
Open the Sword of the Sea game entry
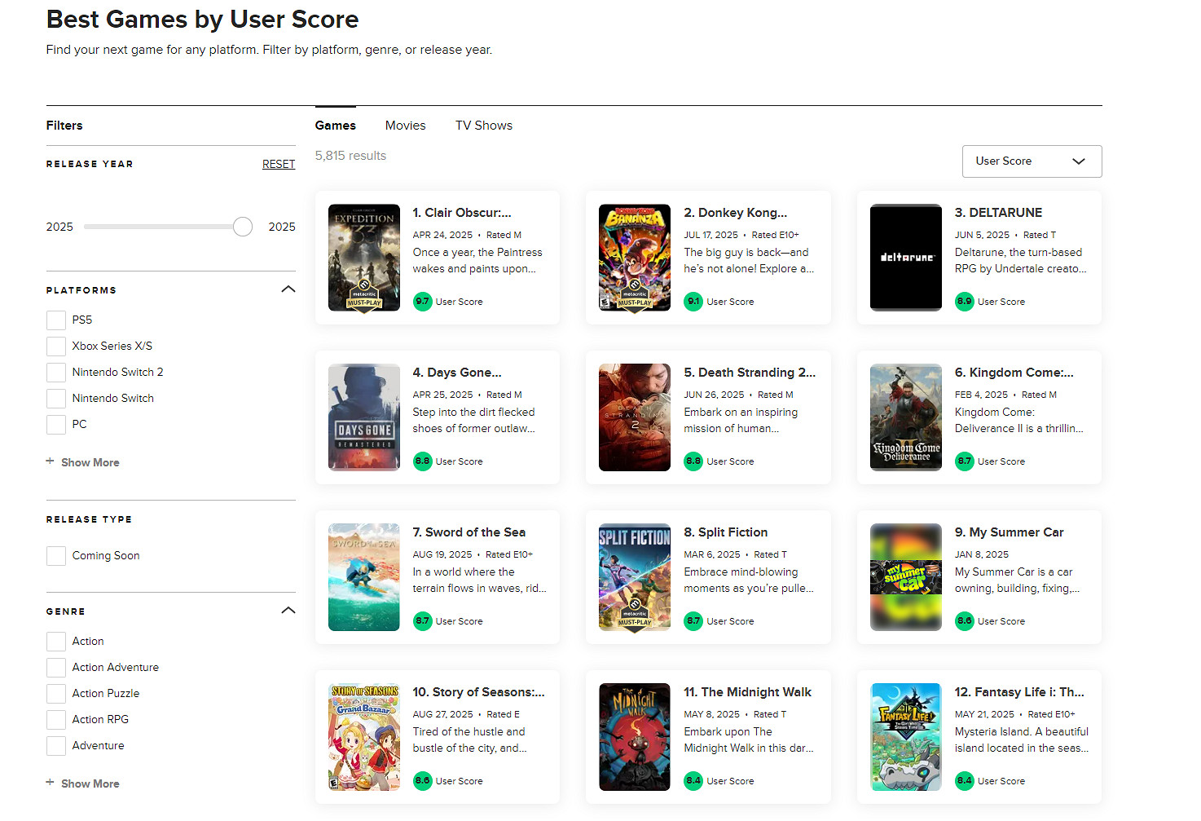pyautogui.click(x=469, y=532)
